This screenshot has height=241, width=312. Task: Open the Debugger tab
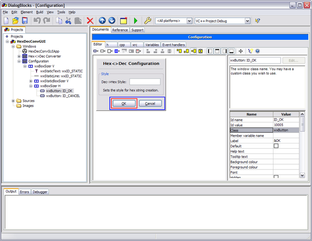40,192
